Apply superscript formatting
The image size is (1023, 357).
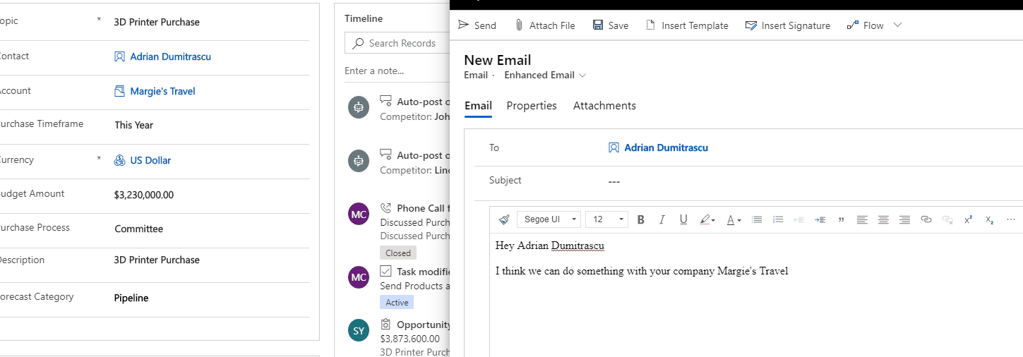coord(968,219)
